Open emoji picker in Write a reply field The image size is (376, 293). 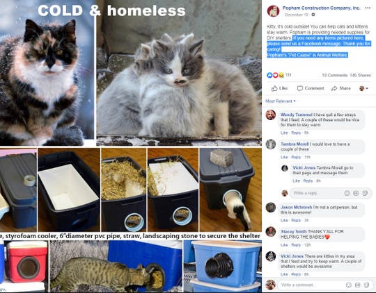(x=347, y=193)
